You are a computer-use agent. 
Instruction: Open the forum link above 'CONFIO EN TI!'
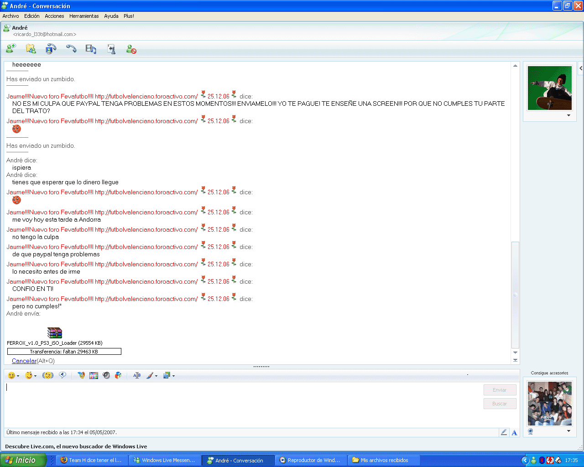click(146, 281)
